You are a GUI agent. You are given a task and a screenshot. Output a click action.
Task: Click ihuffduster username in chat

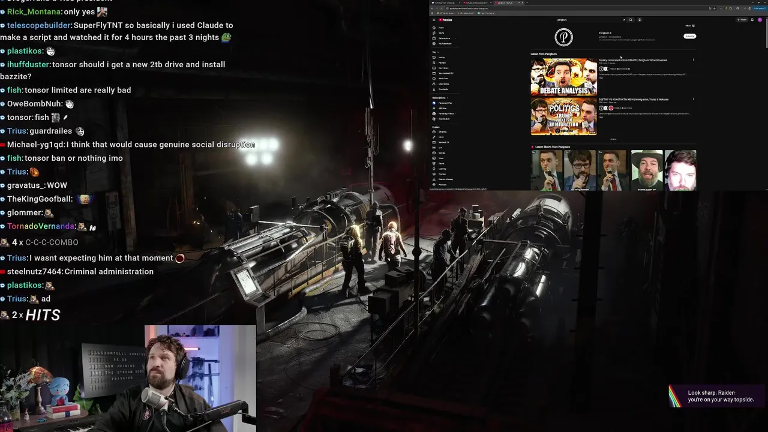[29, 64]
